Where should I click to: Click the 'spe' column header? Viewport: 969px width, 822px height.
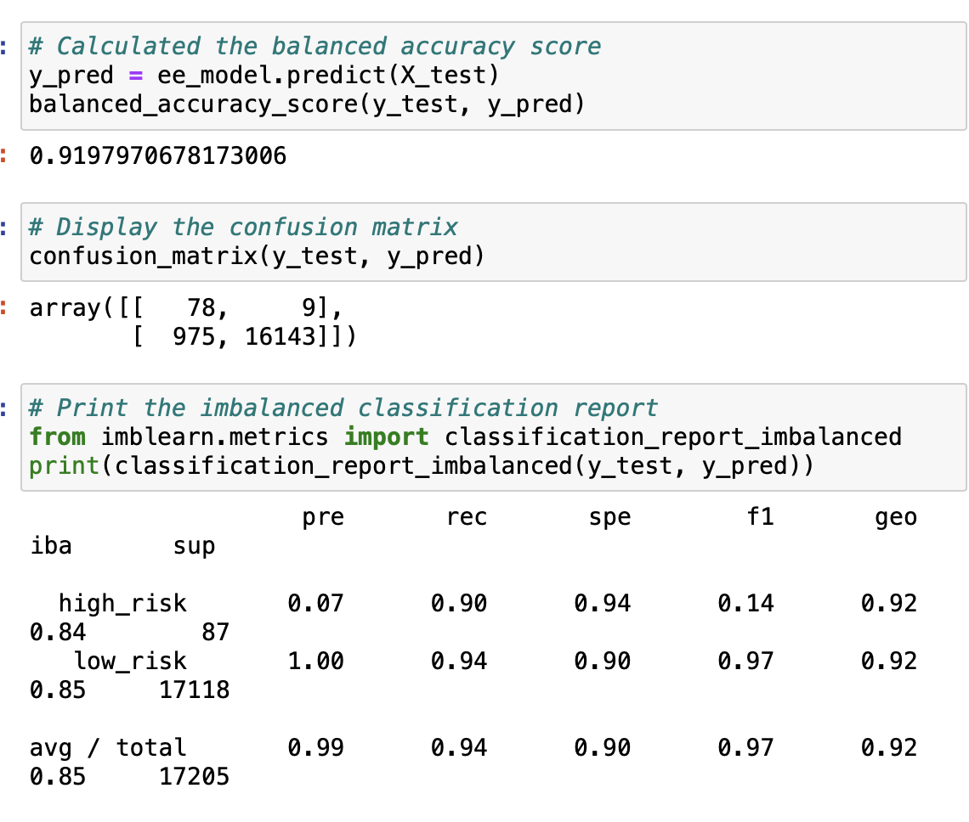point(610,517)
